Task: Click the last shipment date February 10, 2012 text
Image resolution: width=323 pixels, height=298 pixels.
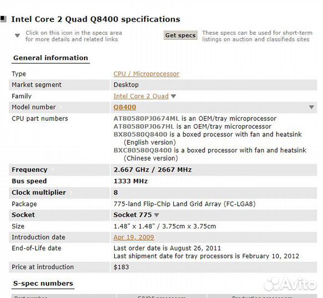Action: [x=206, y=256]
